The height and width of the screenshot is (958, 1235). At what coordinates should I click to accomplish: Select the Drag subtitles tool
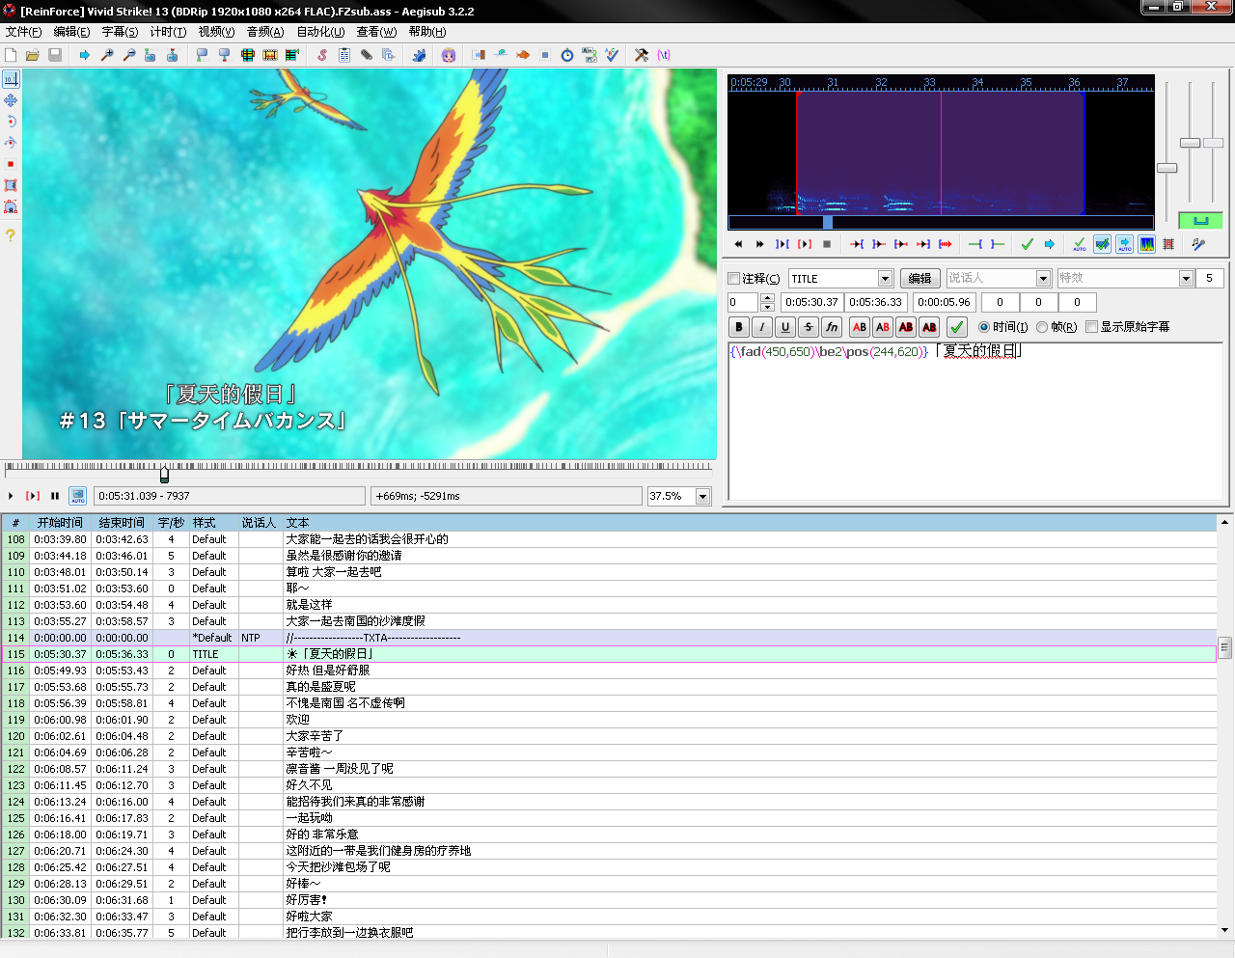11,100
